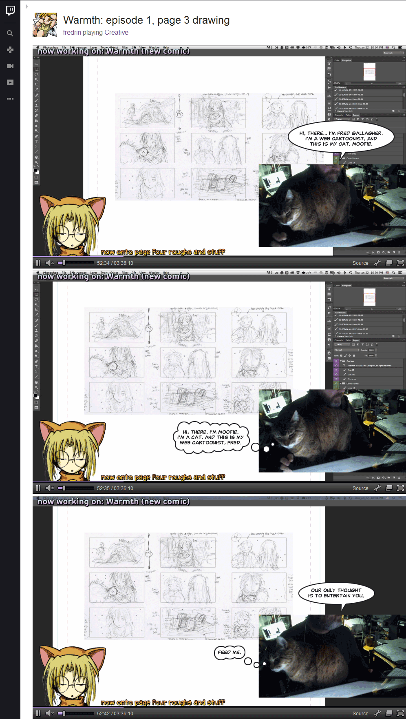This screenshot has height=719, width=406.
Task: Select the Zoom tool in the 52:35 frame
Action: (36, 387)
